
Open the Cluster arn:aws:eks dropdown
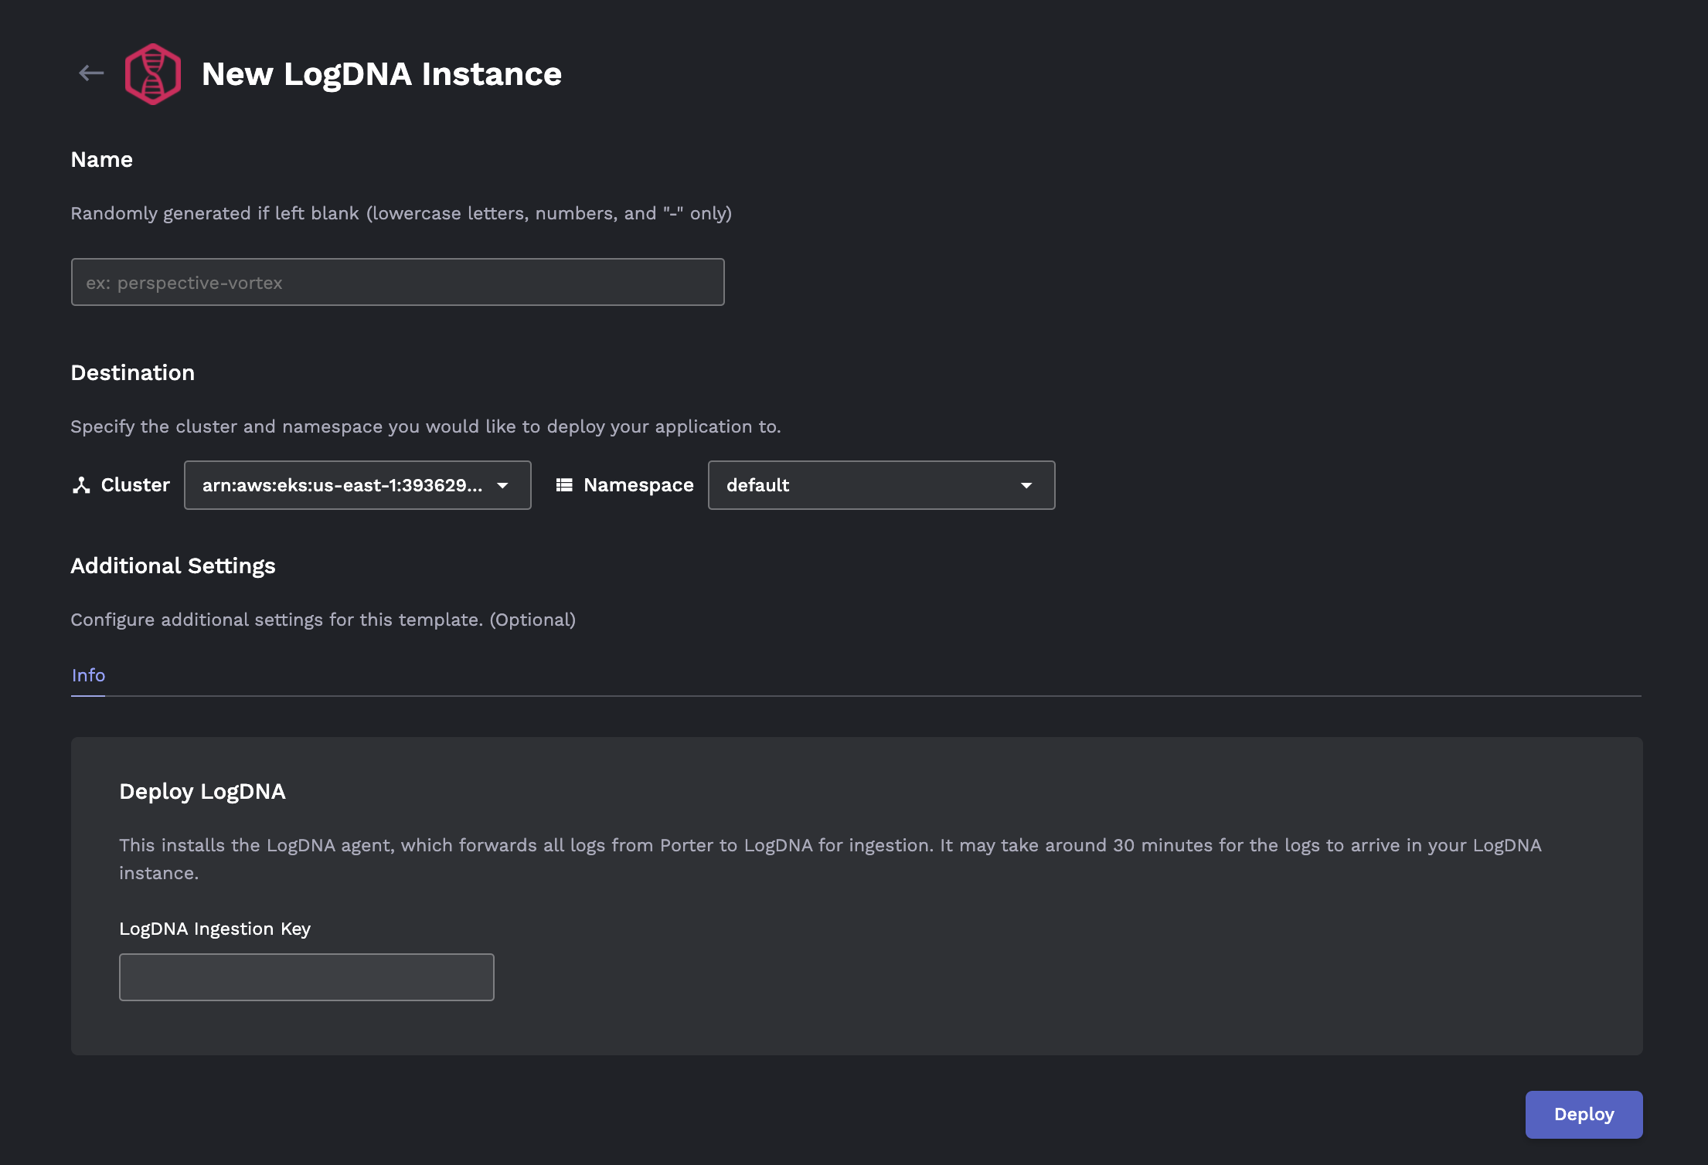point(342,485)
